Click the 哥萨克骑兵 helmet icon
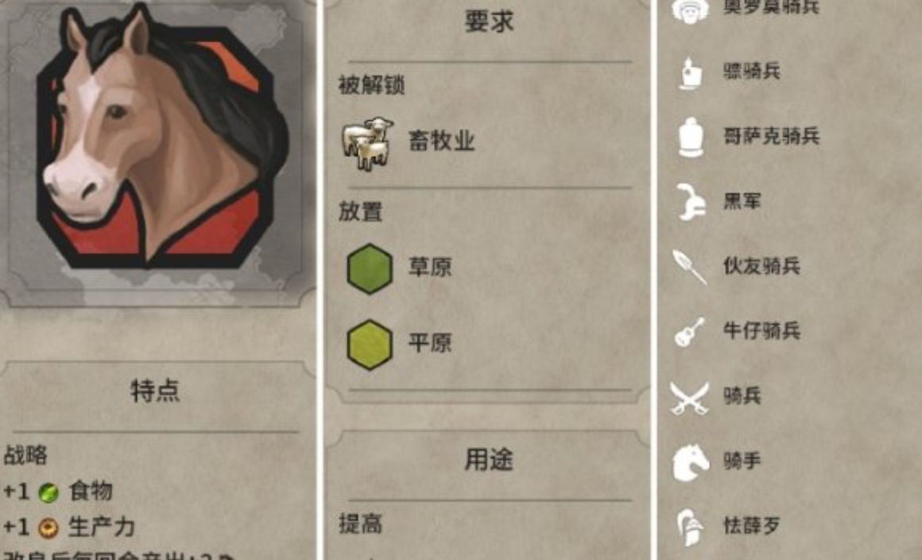Screen dimensions: 922x560 point(691,137)
